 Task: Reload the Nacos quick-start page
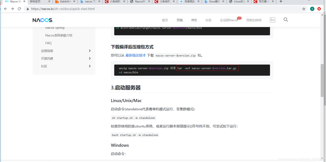[19, 9]
